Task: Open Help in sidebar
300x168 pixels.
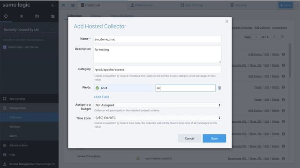Action: click(x=29, y=154)
